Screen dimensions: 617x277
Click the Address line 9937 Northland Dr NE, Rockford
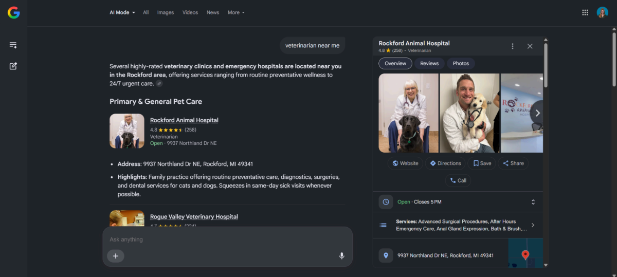[185, 164]
